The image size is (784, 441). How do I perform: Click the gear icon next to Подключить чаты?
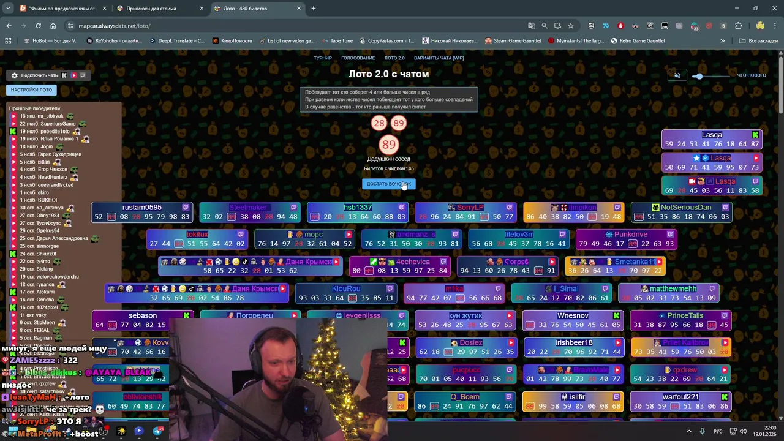(x=15, y=75)
